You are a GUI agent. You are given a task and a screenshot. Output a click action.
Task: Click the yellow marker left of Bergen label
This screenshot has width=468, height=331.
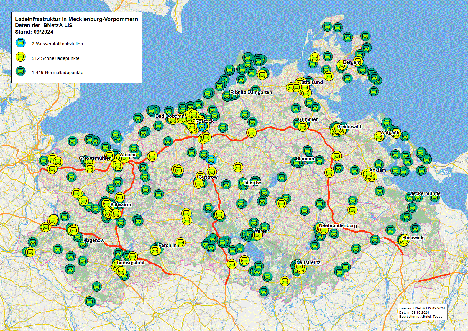pos(341,65)
